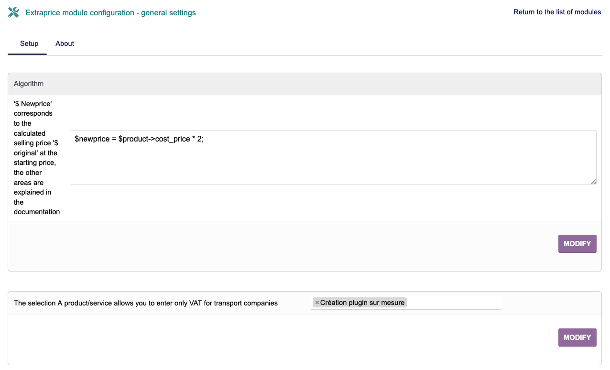
Task: Return to the list of modules
Action: (x=557, y=12)
